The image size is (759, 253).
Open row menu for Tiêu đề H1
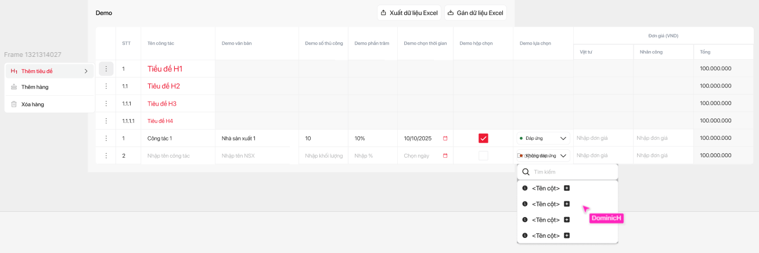[x=106, y=69]
